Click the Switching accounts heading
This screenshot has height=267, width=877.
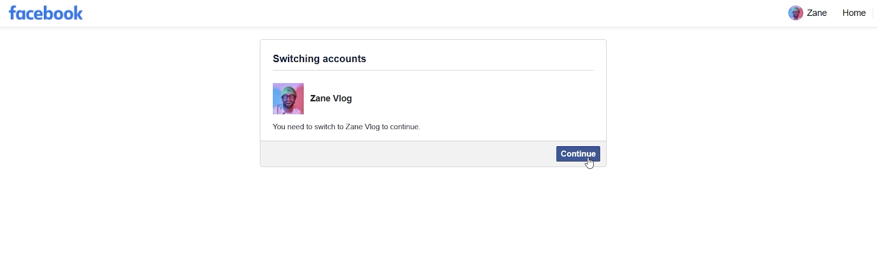click(319, 59)
